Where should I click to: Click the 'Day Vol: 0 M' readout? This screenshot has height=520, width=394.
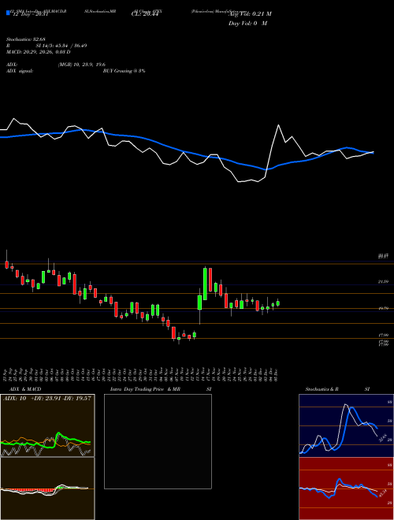click(x=247, y=24)
